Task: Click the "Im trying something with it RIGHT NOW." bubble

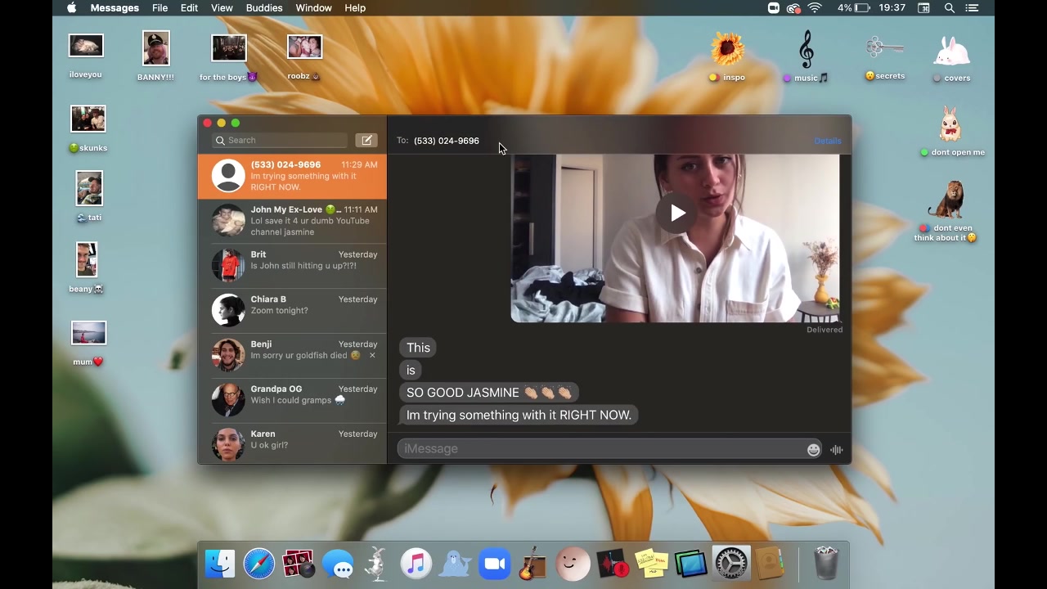Action: [519, 415]
